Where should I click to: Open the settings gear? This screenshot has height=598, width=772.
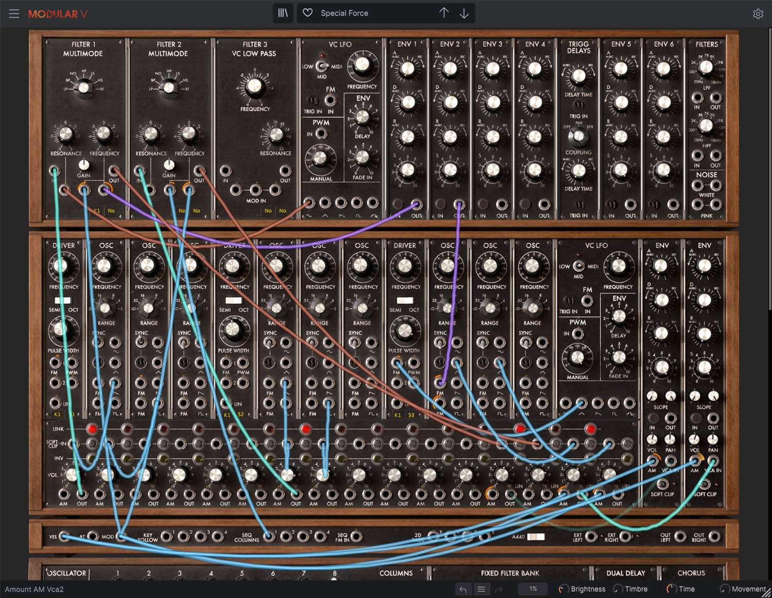point(758,13)
